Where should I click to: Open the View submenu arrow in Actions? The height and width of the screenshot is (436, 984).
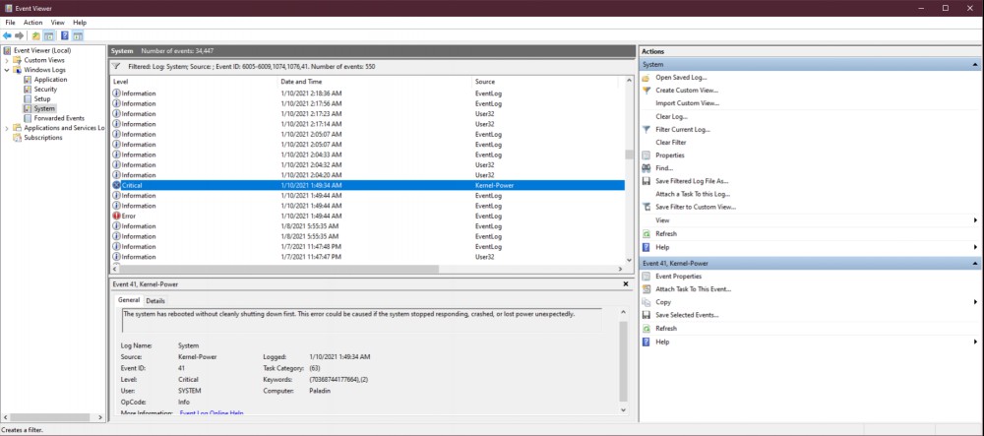975,220
